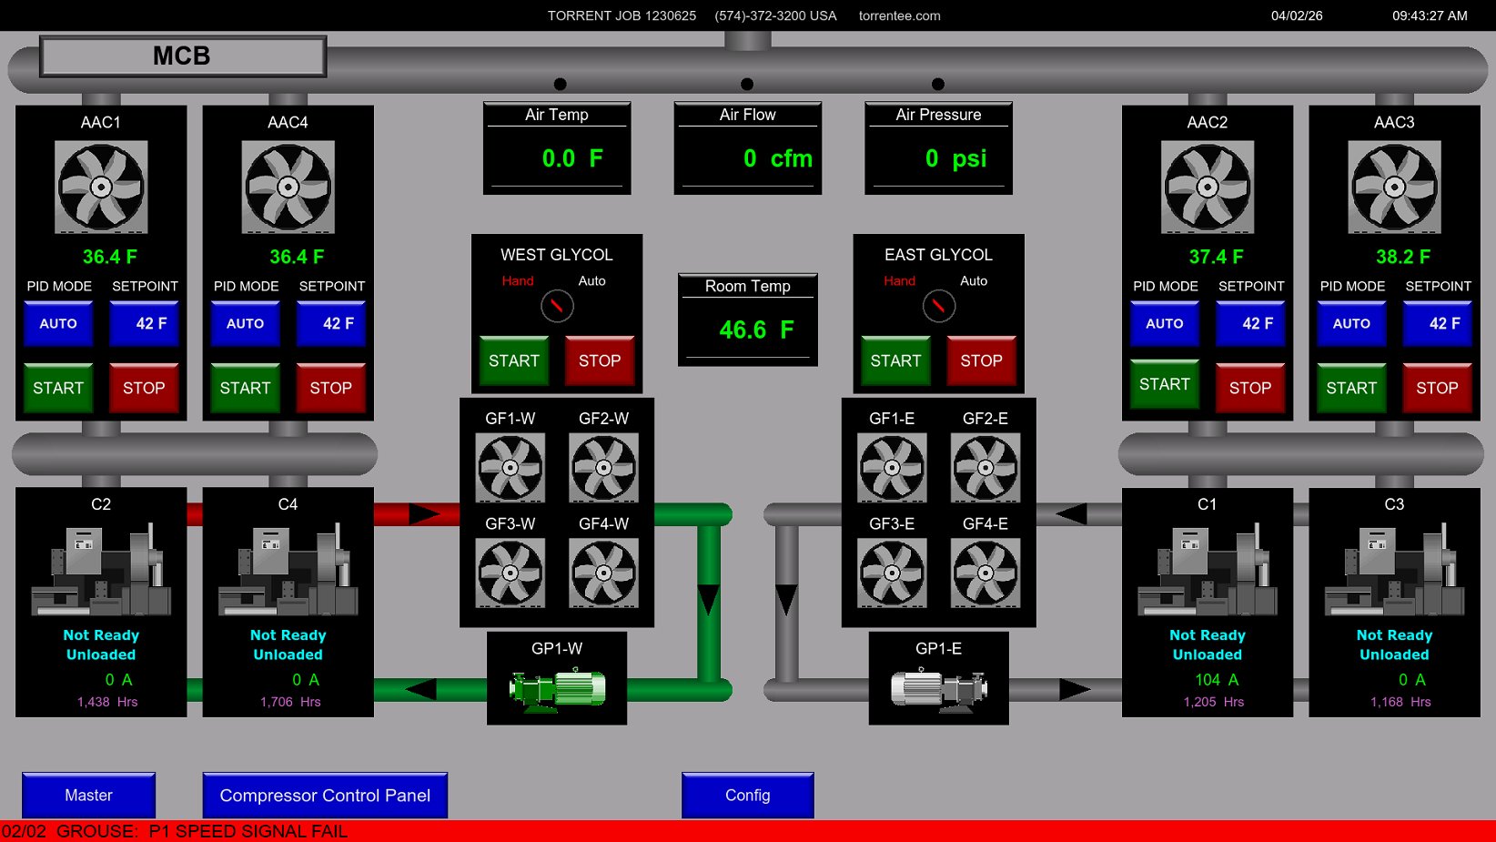This screenshot has width=1496, height=842.
Task: Open the Master screen
Action: pos(88,796)
